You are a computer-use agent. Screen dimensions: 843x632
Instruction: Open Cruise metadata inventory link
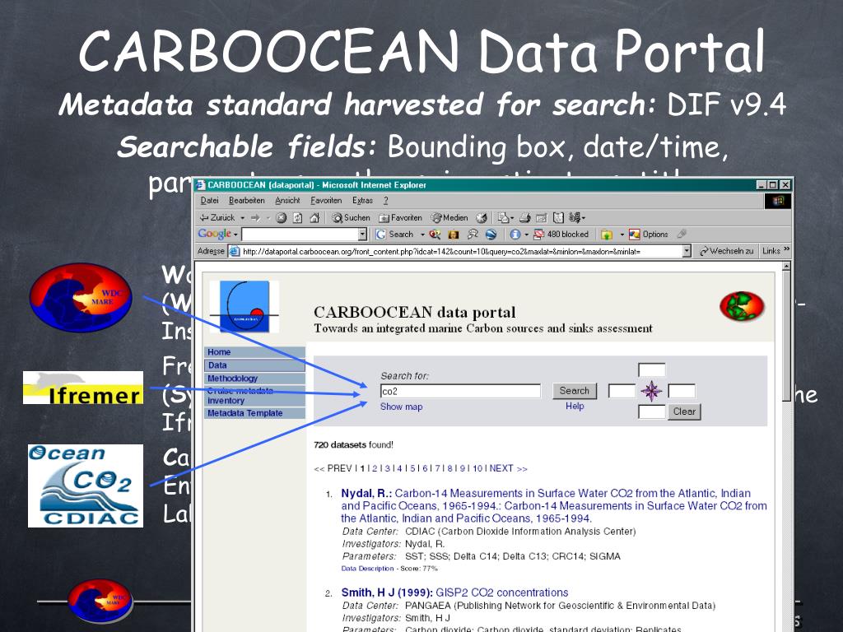255,396
